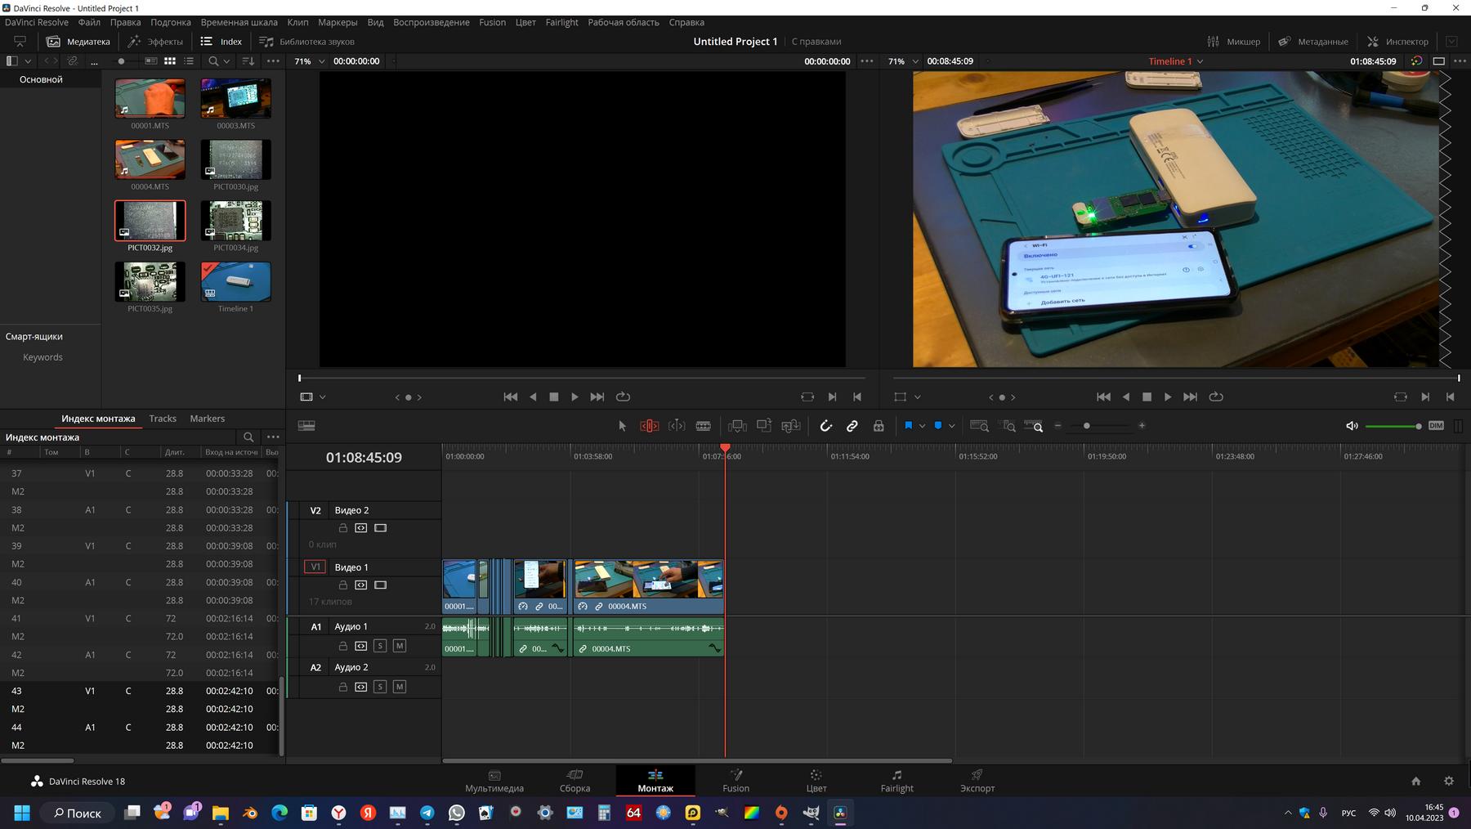Solo the Аудио 2 track
Screen dimensions: 1471x829
pos(380,687)
